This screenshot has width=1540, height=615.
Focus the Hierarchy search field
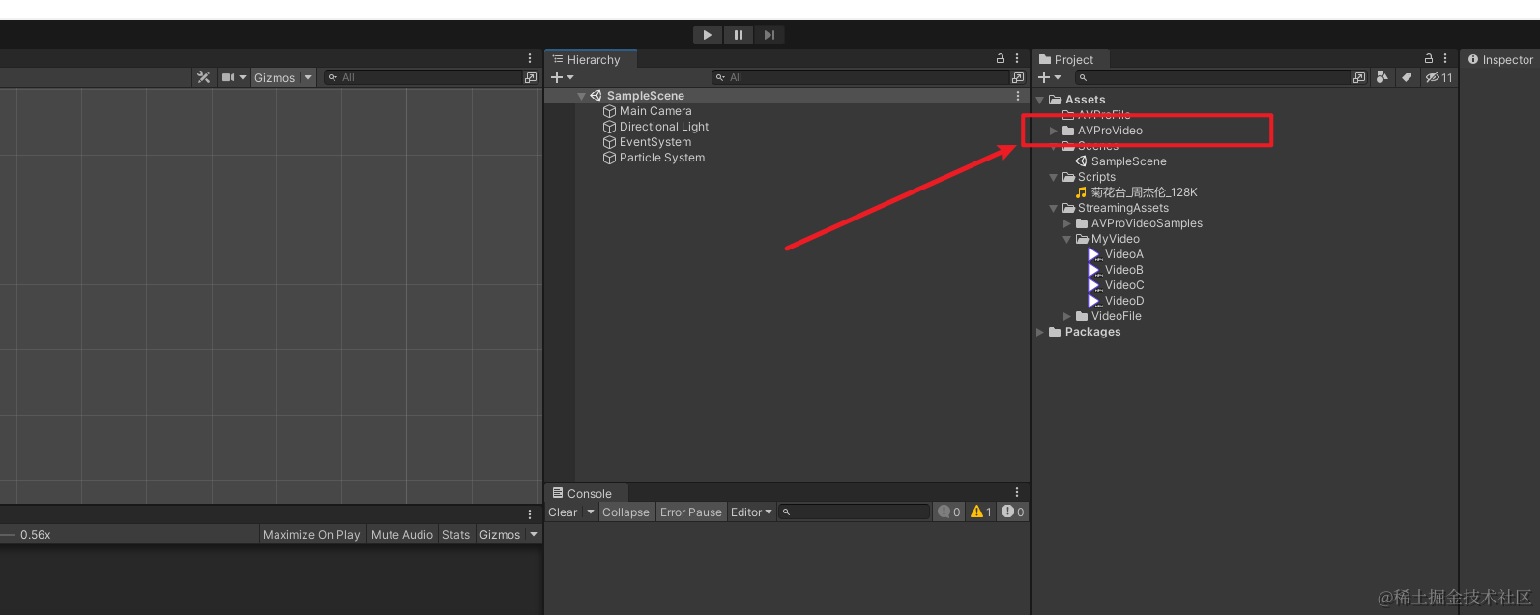pos(859,77)
